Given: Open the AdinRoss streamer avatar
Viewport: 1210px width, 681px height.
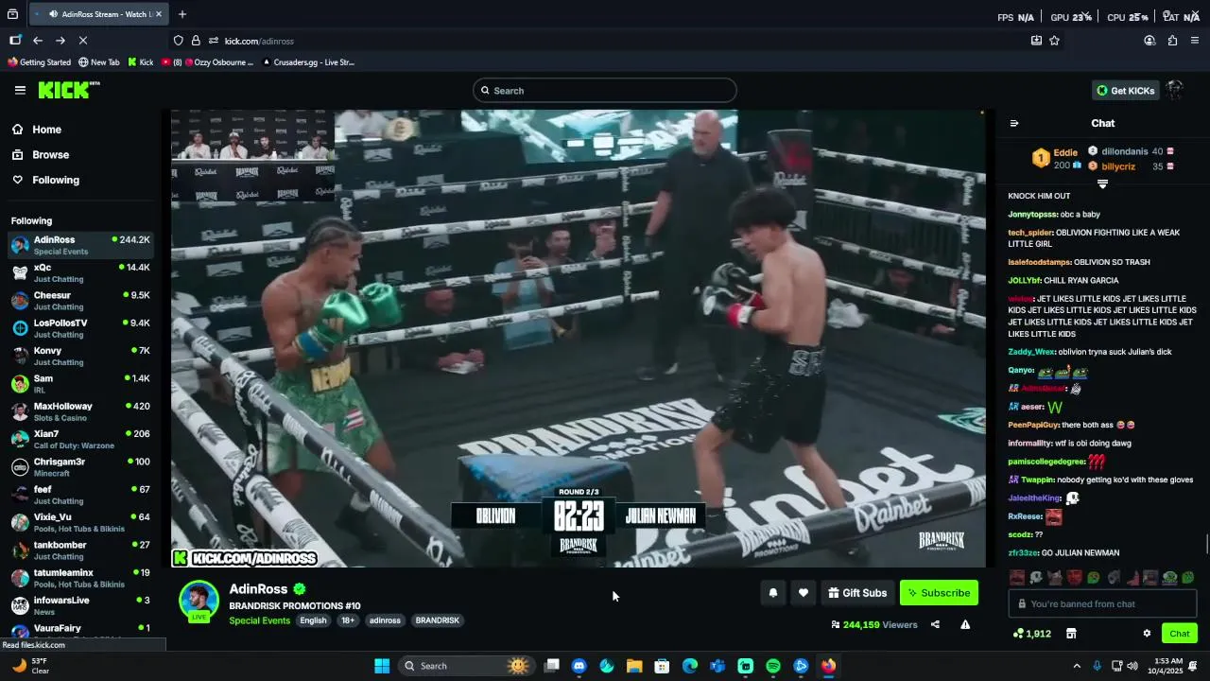Looking at the screenshot, I should coord(199,602).
